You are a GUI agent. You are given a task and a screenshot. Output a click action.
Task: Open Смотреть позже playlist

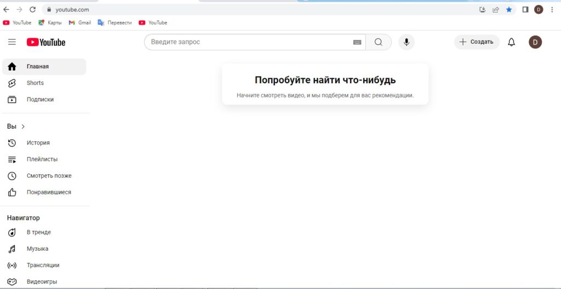click(x=49, y=176)
